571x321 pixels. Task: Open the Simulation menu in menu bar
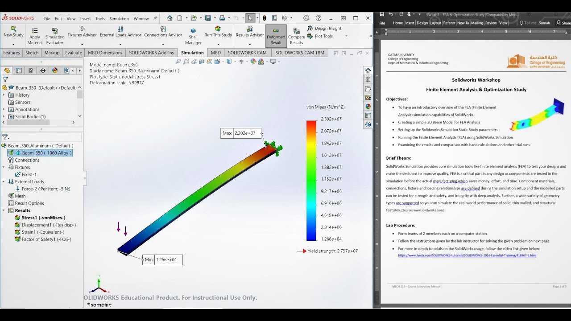point(119,19)
